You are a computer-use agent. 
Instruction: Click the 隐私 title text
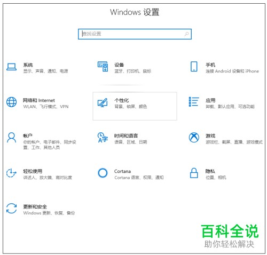tap(210, 171)
